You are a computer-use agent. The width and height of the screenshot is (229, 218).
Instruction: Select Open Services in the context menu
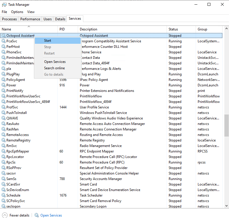tap(58, 62)
